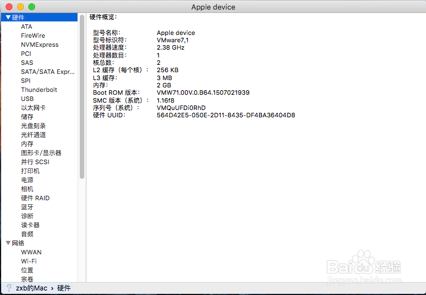Click the processor speed 2.38 GHz

171,48
